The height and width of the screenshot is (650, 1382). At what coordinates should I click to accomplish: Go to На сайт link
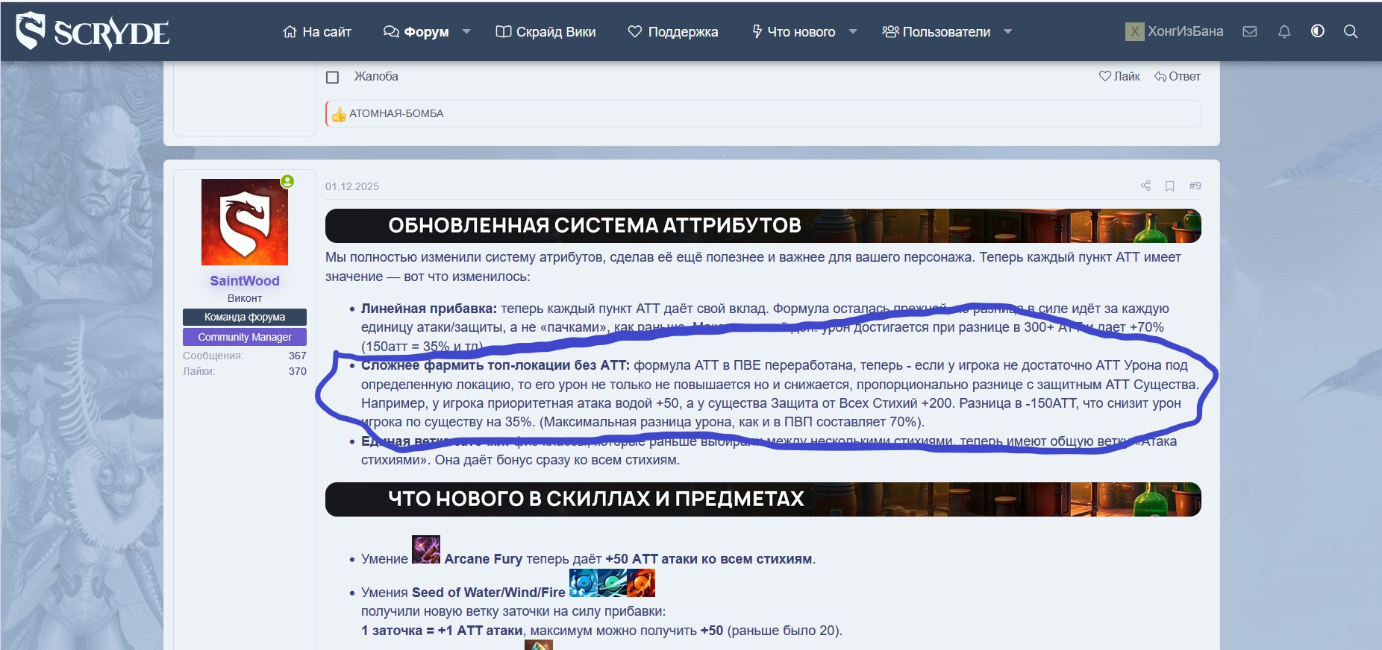click(317, 31)
